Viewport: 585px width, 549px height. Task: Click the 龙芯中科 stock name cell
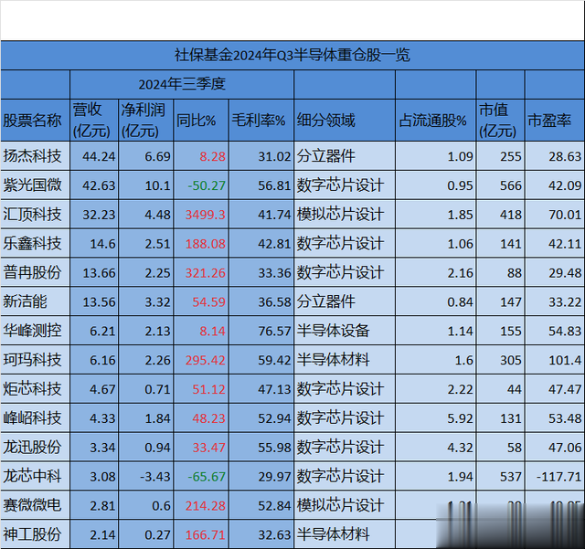(33, 476)
